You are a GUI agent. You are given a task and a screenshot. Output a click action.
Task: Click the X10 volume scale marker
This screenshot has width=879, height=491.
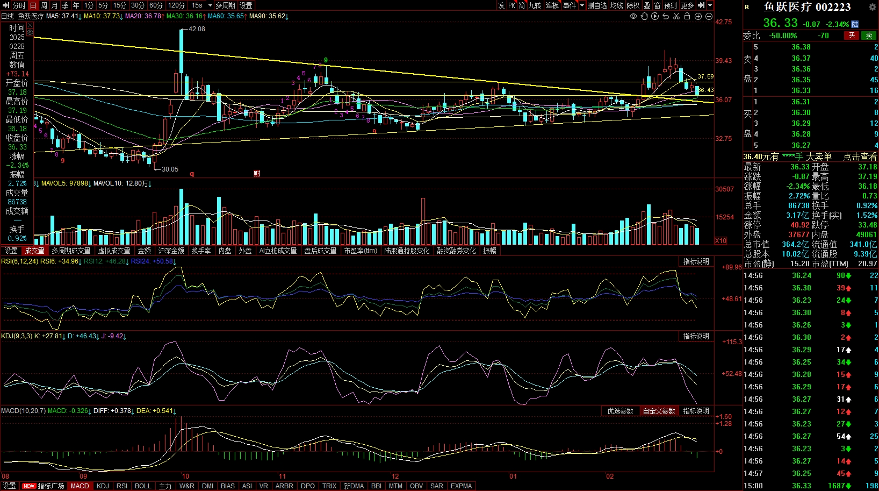(721, 240)
